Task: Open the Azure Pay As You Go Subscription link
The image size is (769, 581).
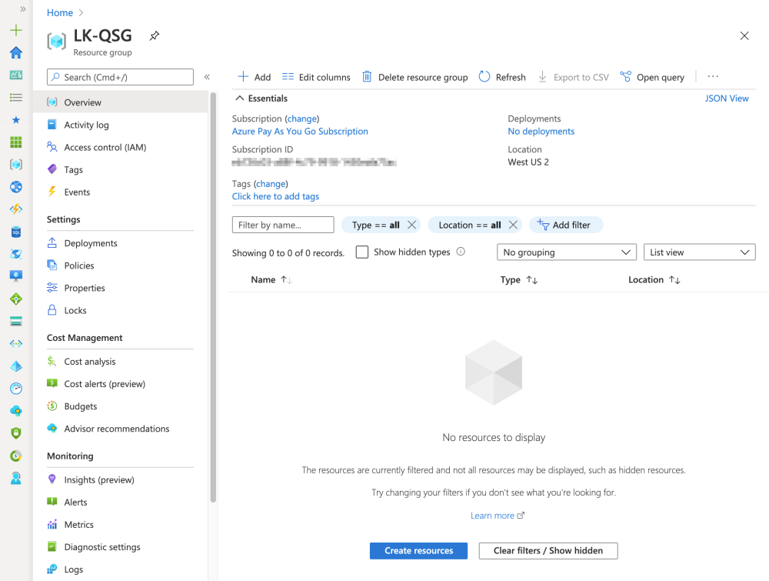Action: coord(300,132)
